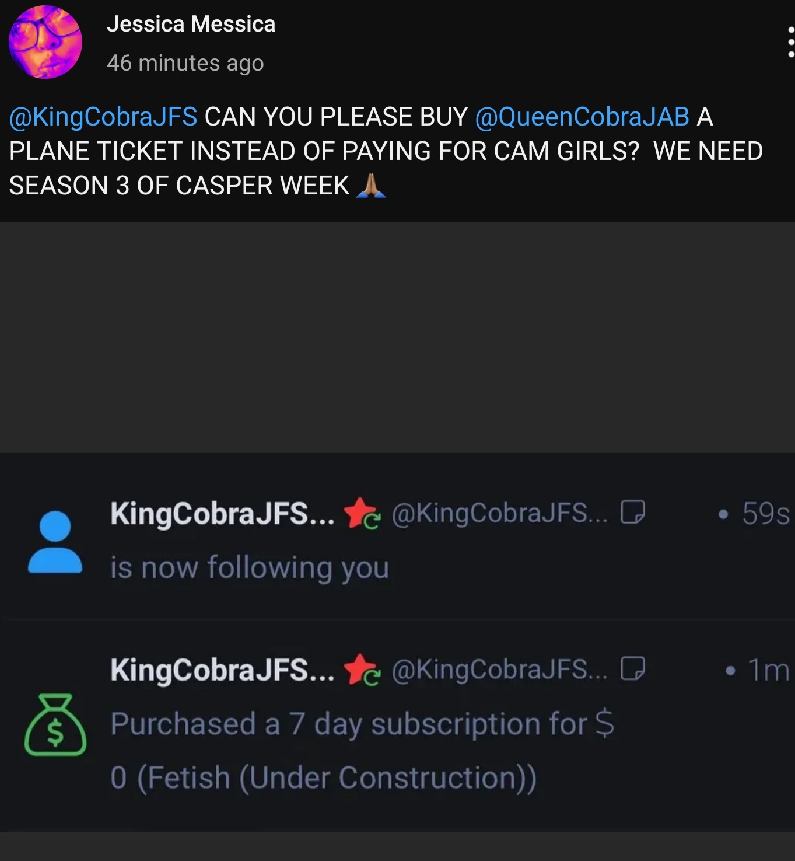
Task: Open the @KingCobraJFS mention link
Action: pos(103,117)
